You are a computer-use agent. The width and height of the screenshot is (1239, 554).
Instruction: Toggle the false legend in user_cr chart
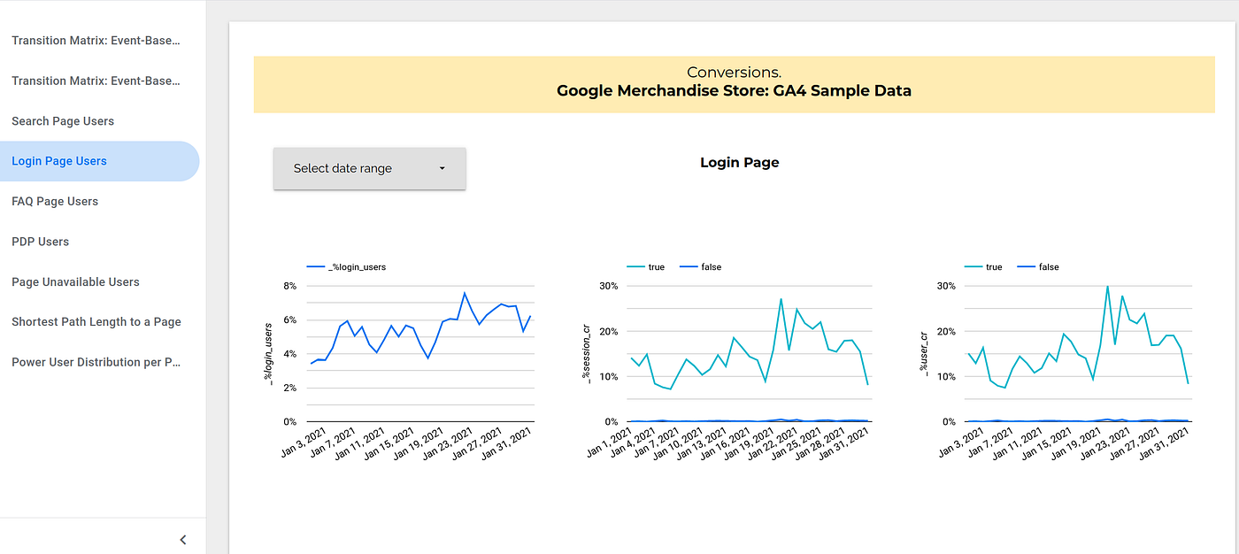click(1039, 266)
